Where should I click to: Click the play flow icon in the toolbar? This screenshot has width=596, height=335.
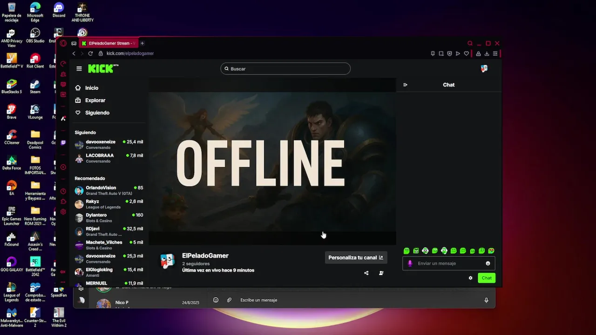[x=458, y=54]
